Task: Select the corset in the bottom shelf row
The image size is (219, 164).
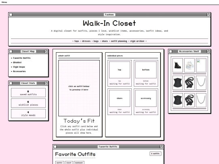Action: pyautogui.click(x=178, y=100)
